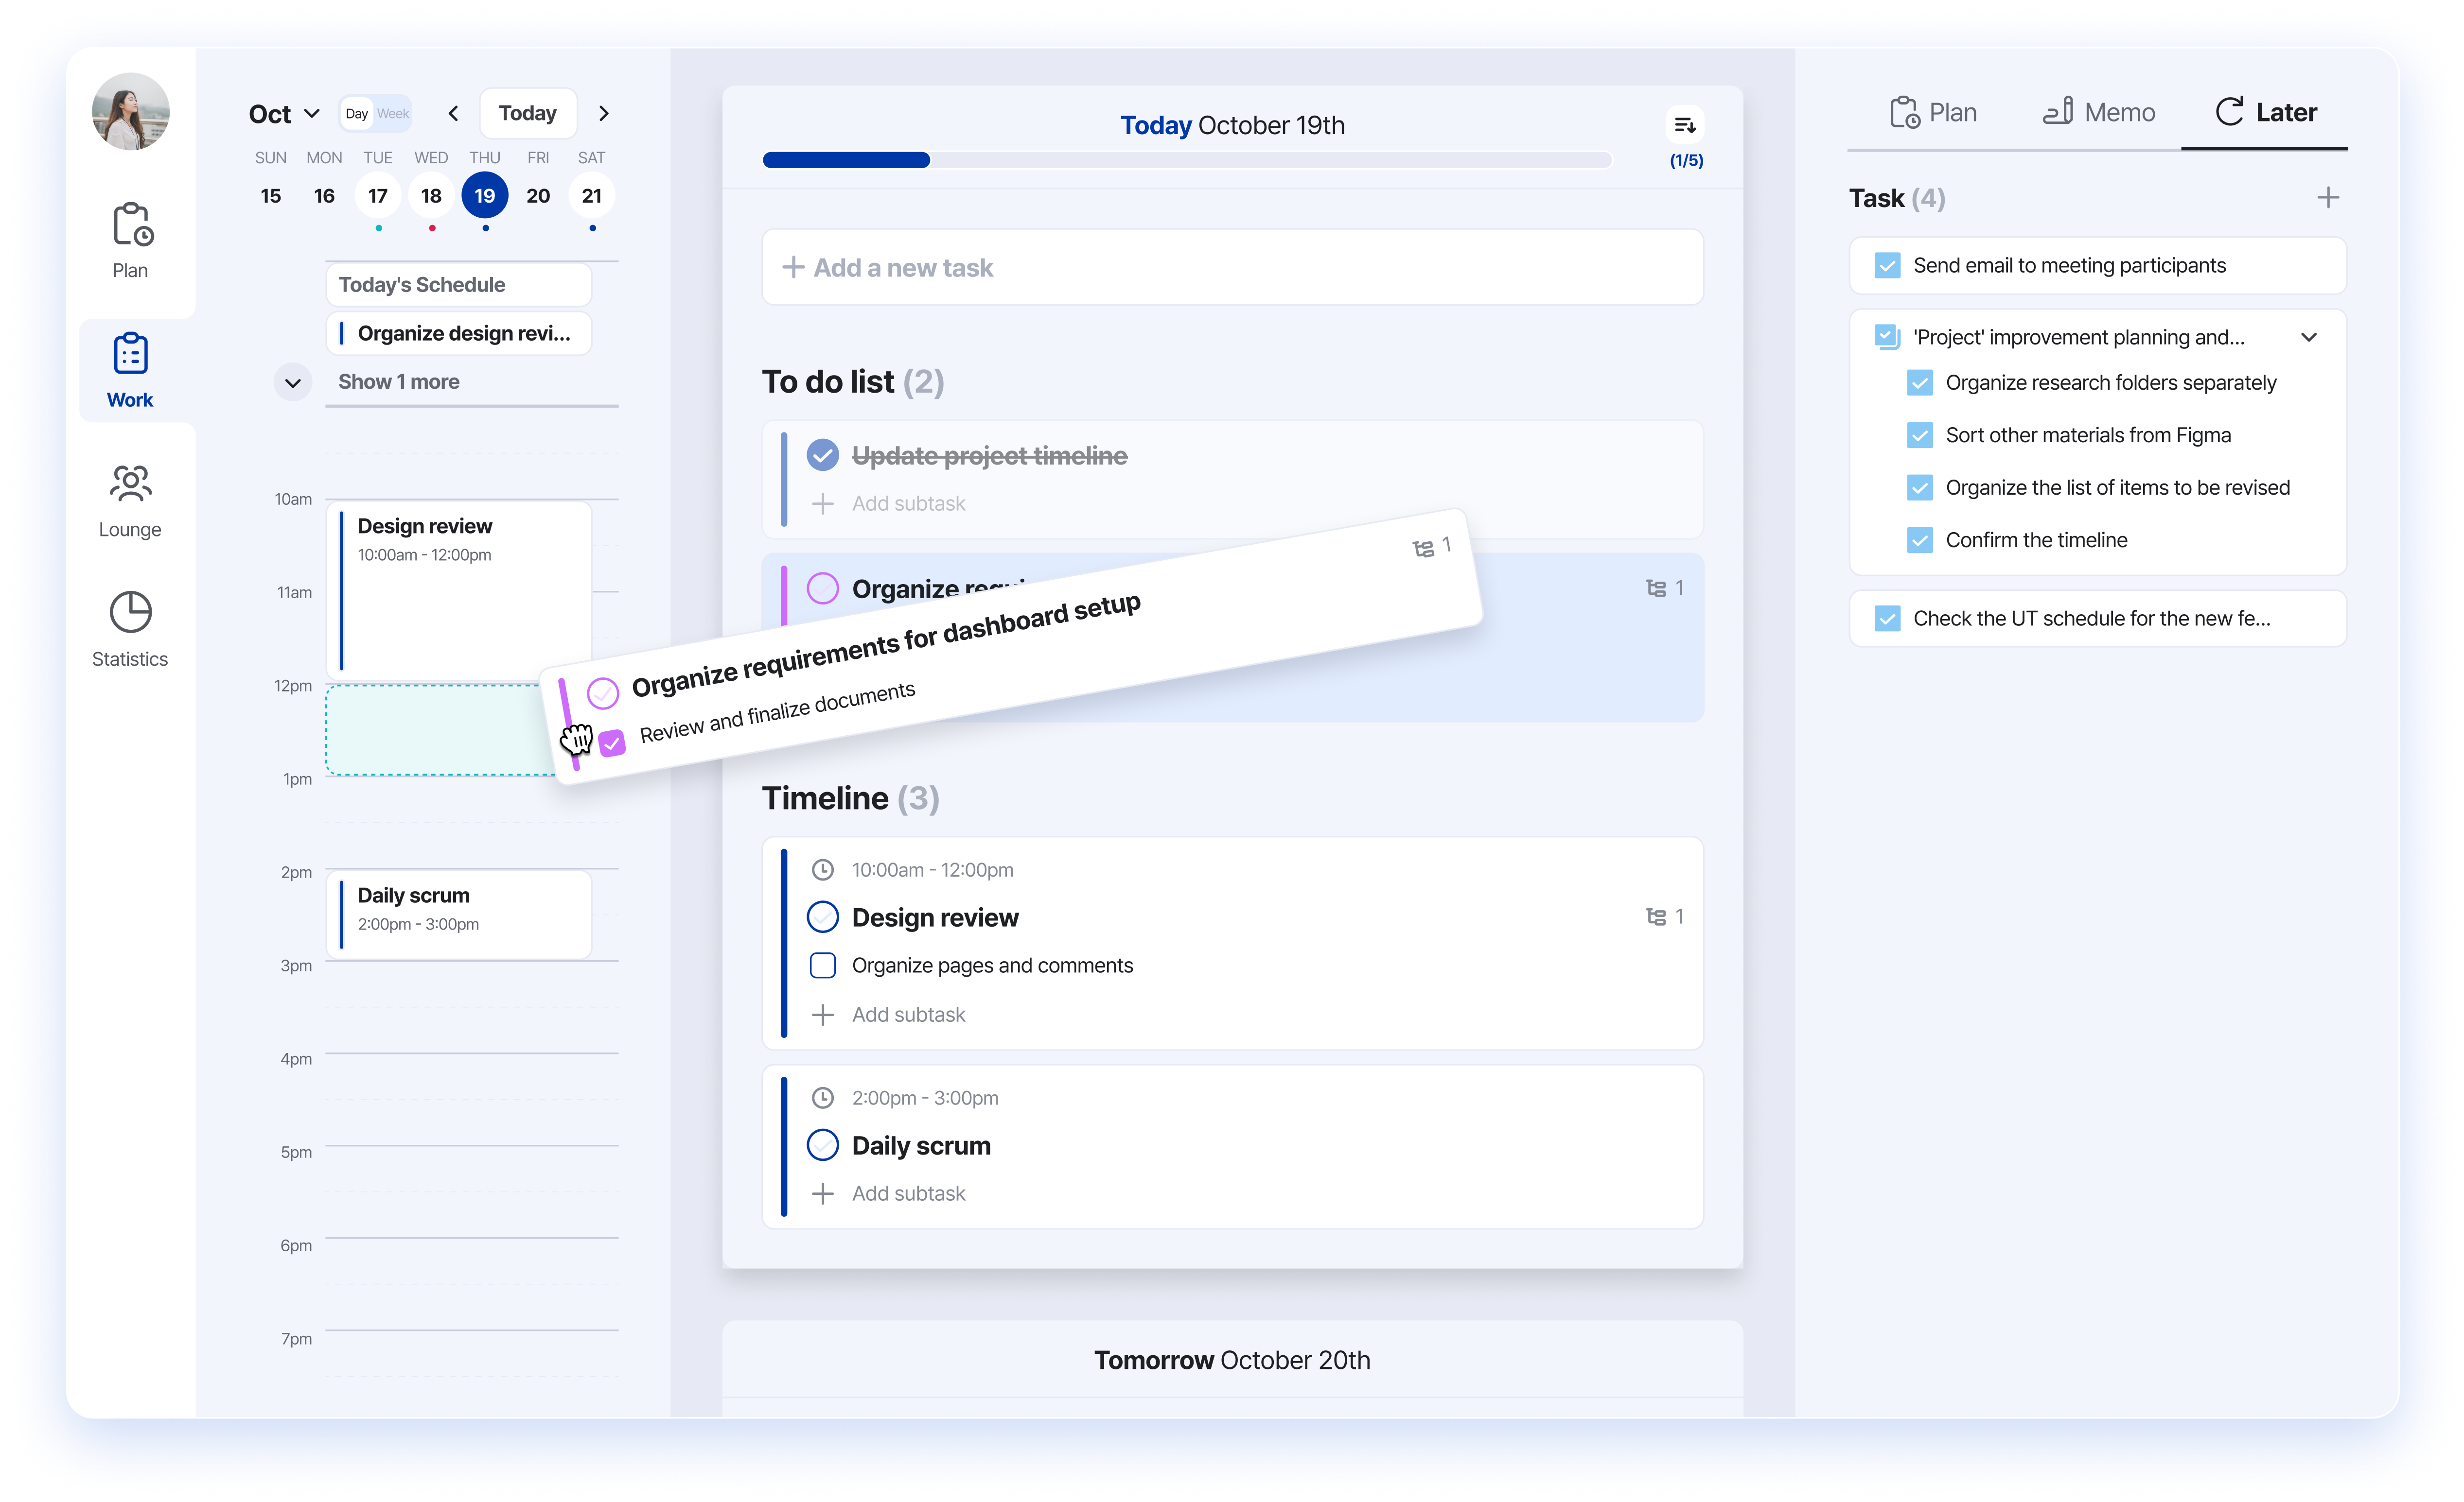Open the Statistics pie chart icon

pyautogui.click(x=130, y=612)
